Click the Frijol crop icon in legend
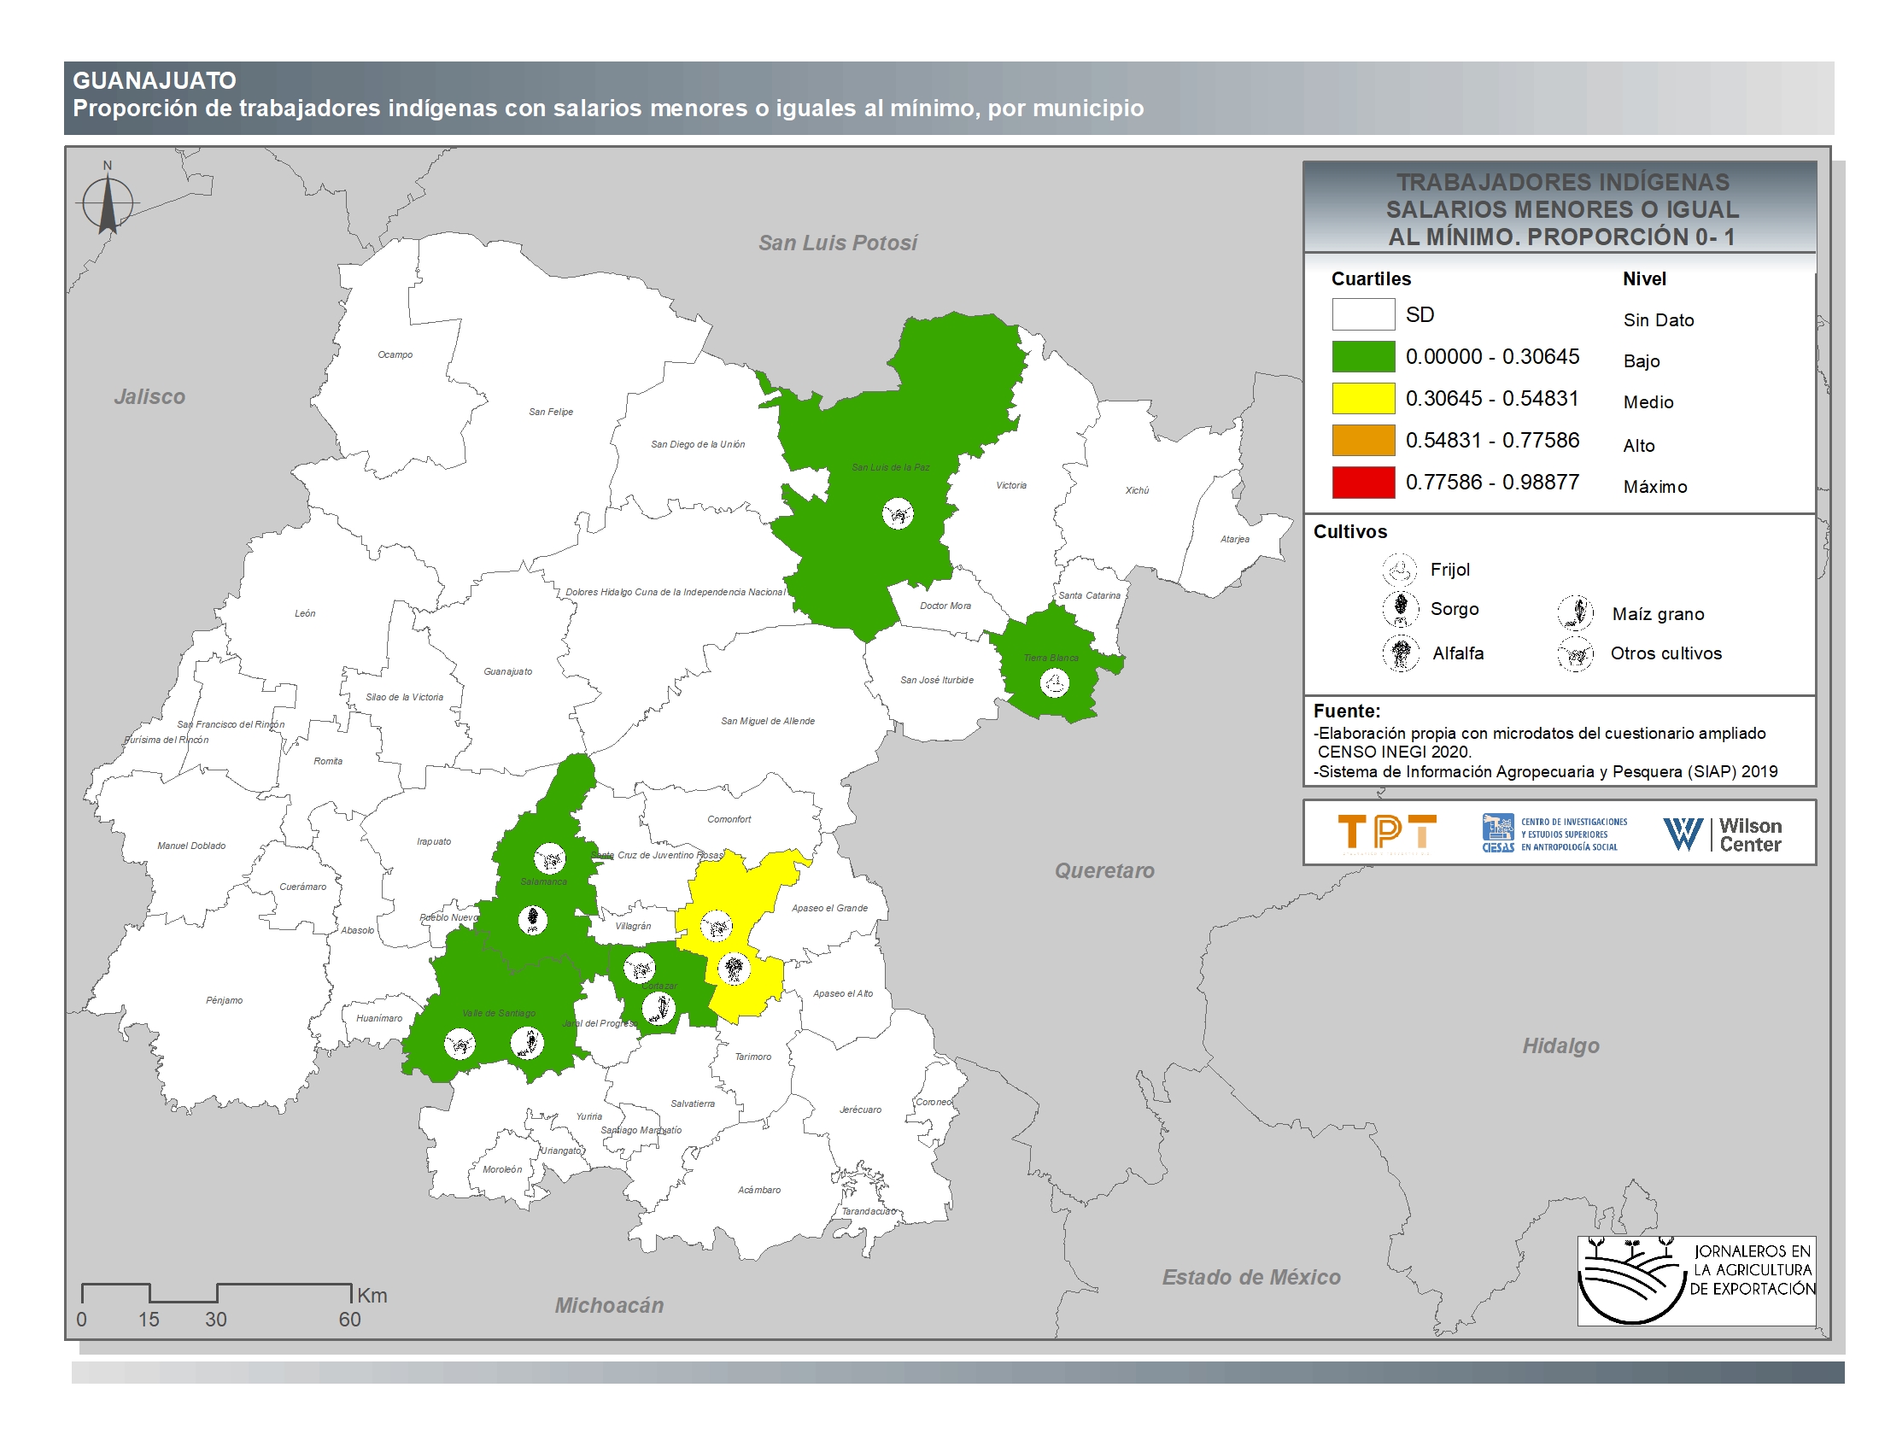This screenshot has width=1879, height=1452. point(1400,570)
